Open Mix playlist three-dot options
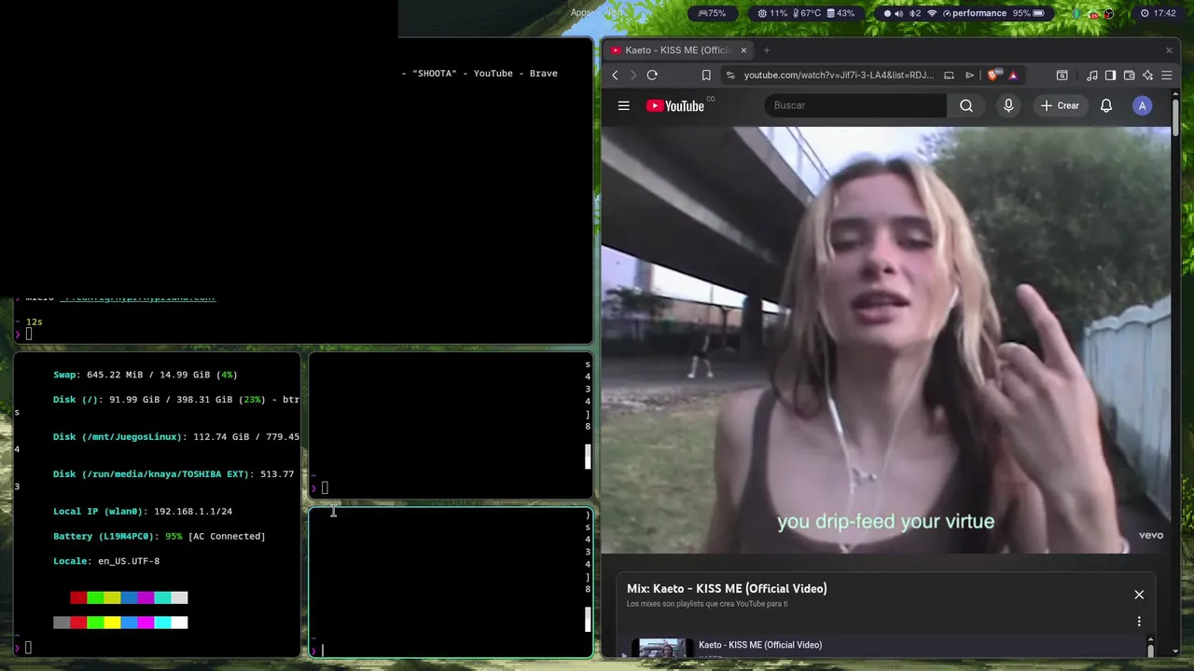1194x671 pixels. (x=1139, y=622)
